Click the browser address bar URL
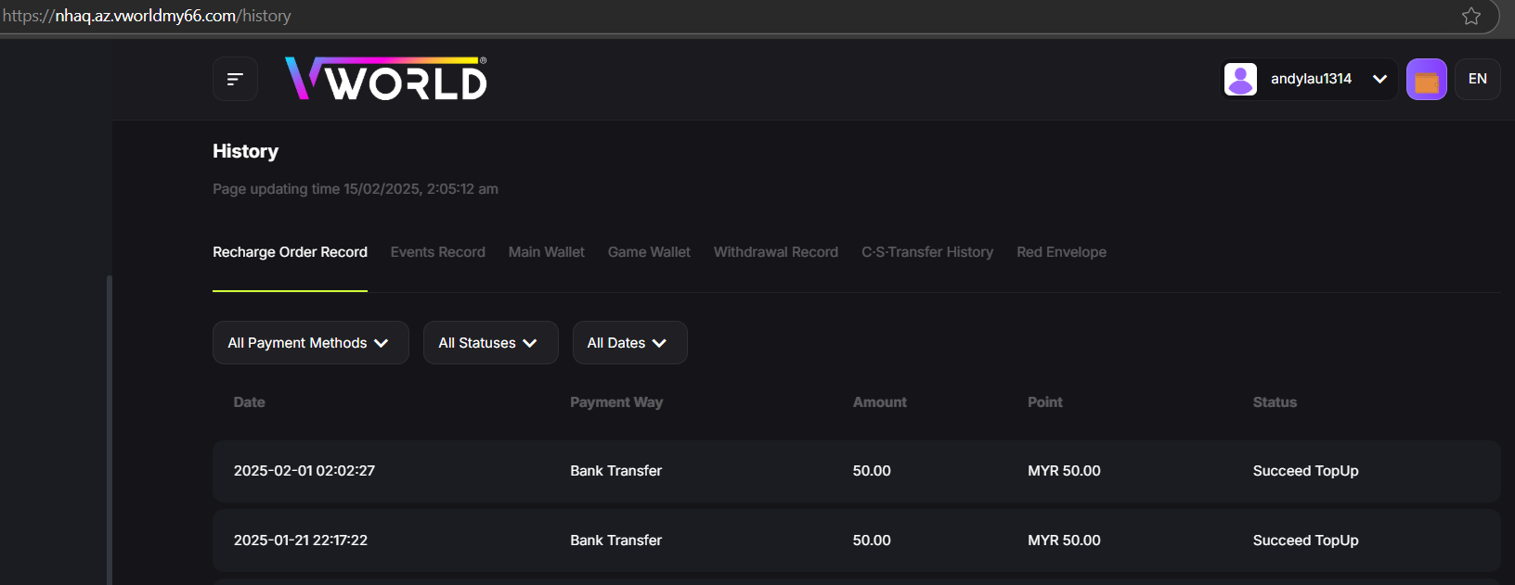 [x=147, y=16]
